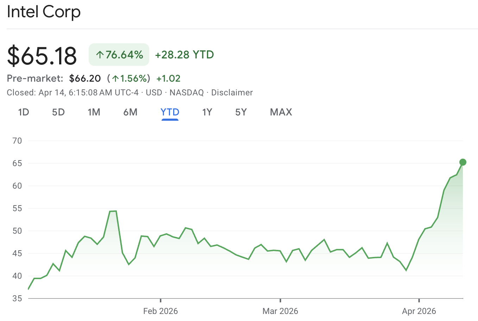Open the 6M range tab
The image size is (478, 321).
pos(130,112)
